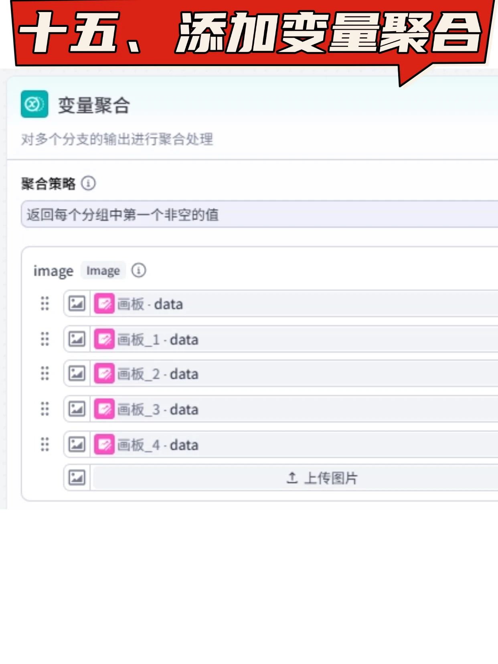Open the 画板_1 - data variable selector

coord(295,339)
